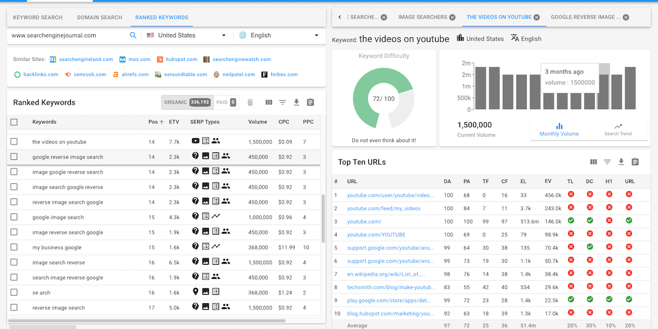Click the filter icon in Top Ten URLs
This screenshot has width=658, height=329.
pyautogui.click(x=607, y=162)
